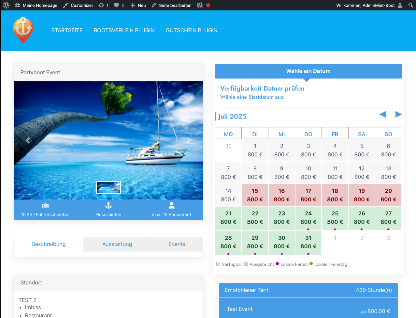Open the Meine Homepage site menu
This screenshot has width=416, height=318.
click(x=36, y=5)
